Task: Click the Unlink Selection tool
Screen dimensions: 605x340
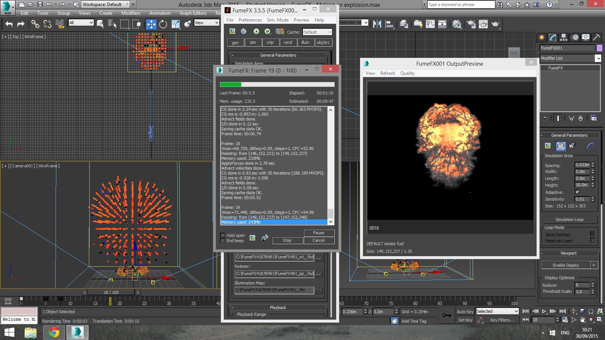Action: click(x=47, y=24)
